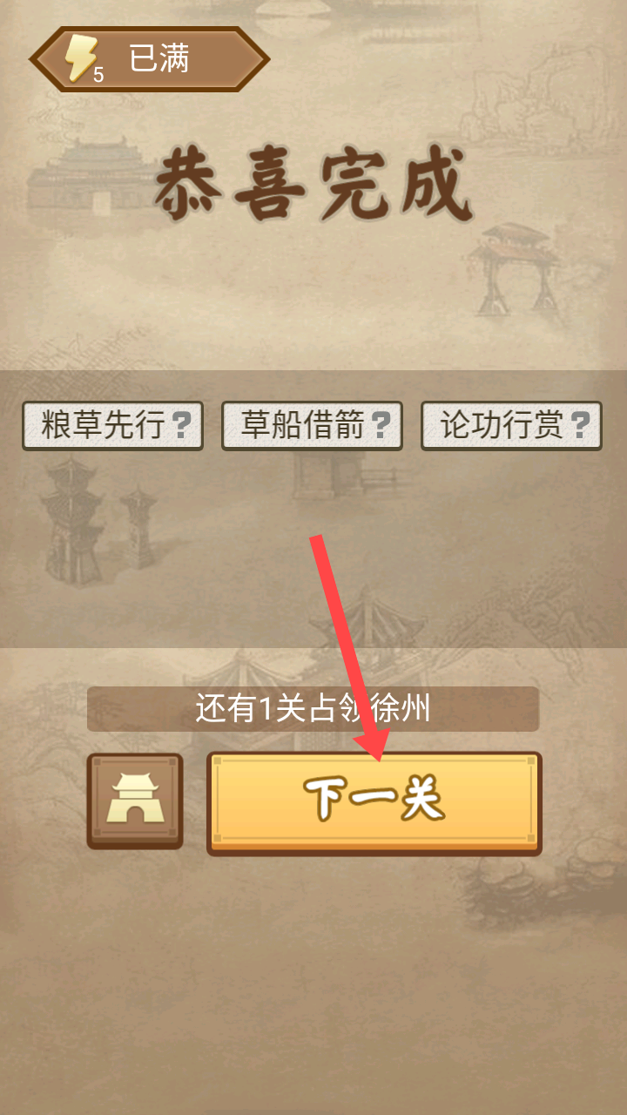Open the 草船借箭 info button
This screenshot has height=1115, width=627.
coord(312,426)
